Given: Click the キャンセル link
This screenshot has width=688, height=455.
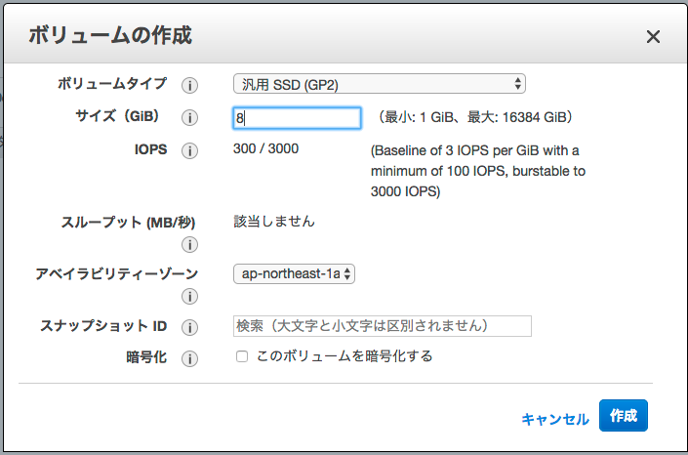Looking at the screenshot, I should tap(555, 420).
